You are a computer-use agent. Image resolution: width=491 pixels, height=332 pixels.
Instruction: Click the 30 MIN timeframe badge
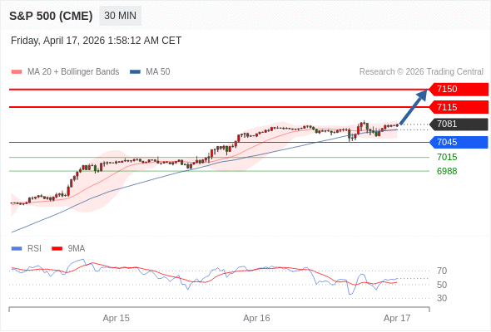[120, 16]
